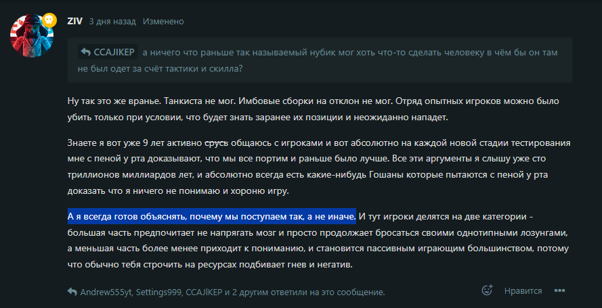Click the yellow skull badge on the avatar
This screenshot has width=602, height=308.
click(49, 22)
